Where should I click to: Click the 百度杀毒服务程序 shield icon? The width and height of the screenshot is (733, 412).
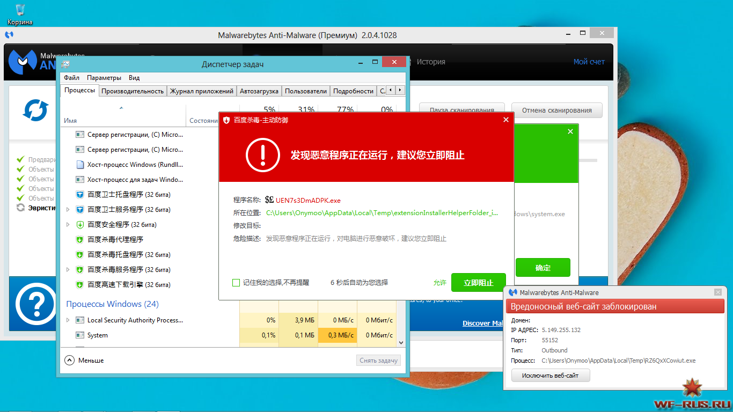point(80,270)
